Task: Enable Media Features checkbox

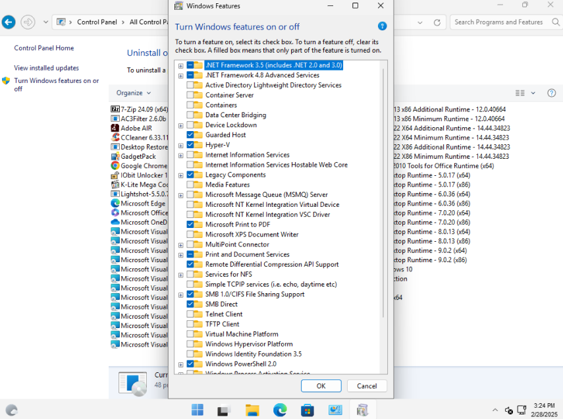Action: (x=190, y=184)
